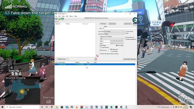Show hidden system tray icons chevron

point(171,107)
